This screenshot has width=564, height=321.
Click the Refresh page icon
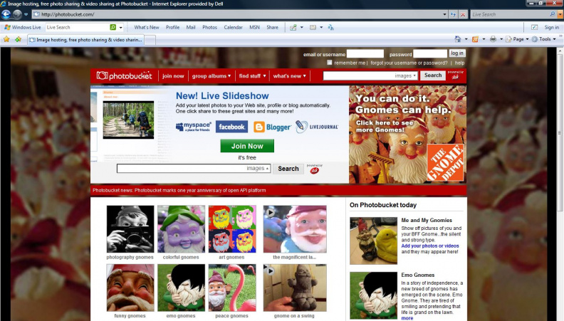pos(453,14)
